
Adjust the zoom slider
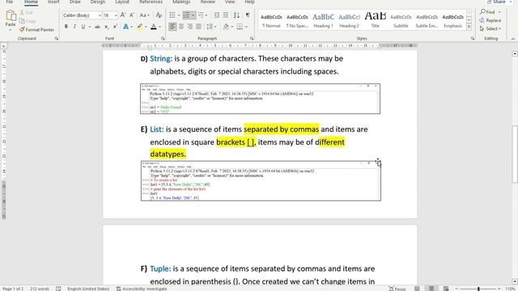[478, 289]
